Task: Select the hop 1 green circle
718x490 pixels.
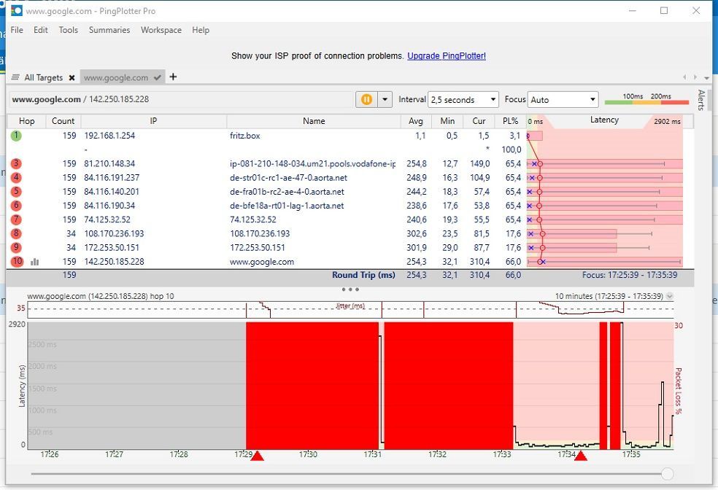Action: click(x=16, y=136)
